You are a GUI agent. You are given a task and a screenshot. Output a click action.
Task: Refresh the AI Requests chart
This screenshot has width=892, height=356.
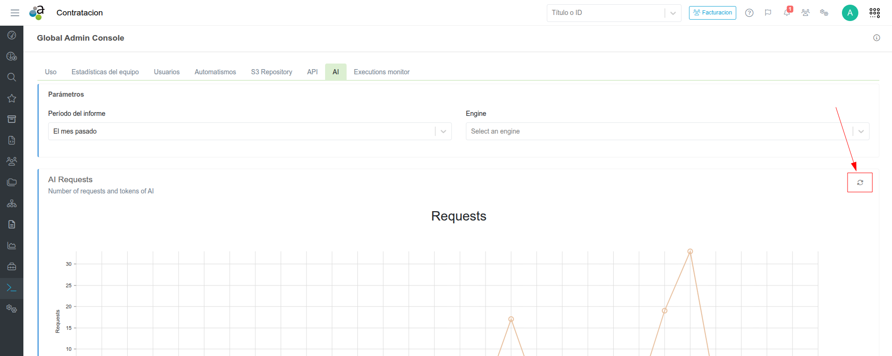coord(860,183)
